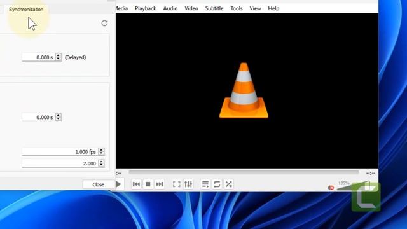The width and height of the screenshot is (407, 229).
Task: Open the Media menu
Action: pos(121,8)
